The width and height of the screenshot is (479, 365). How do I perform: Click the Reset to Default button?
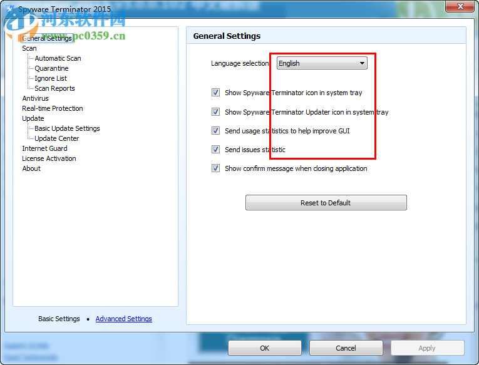[x=326, y=202]
